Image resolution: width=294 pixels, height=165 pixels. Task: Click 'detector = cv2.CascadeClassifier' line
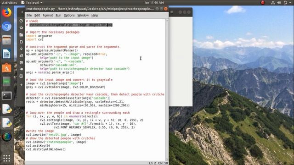pos(68,98)
